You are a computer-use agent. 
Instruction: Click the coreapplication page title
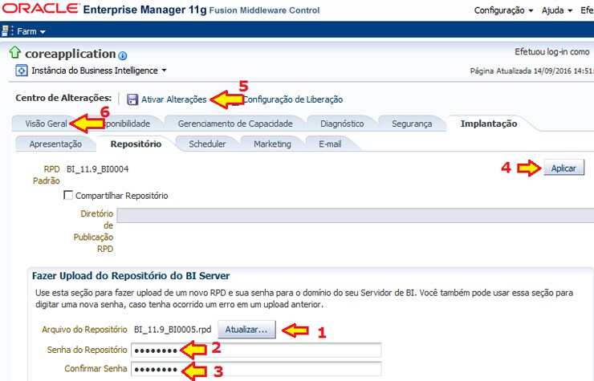70,54
